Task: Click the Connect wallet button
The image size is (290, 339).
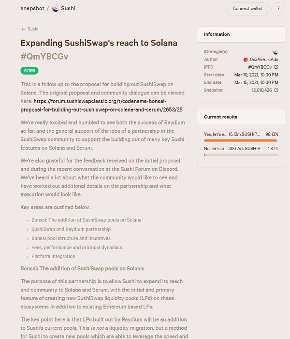Action: coord(247,9)
